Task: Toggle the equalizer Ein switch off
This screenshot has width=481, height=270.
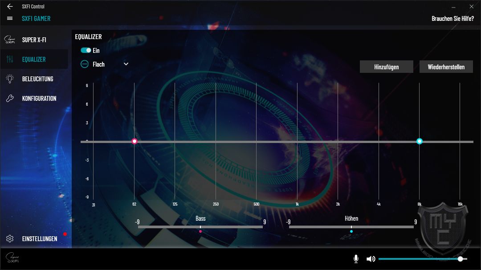Action: point(86,50)
